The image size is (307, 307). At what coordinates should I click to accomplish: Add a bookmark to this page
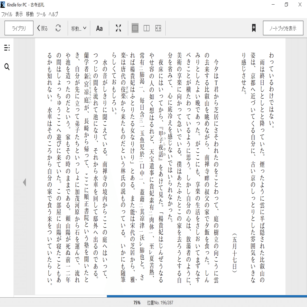tap(254, 28)
